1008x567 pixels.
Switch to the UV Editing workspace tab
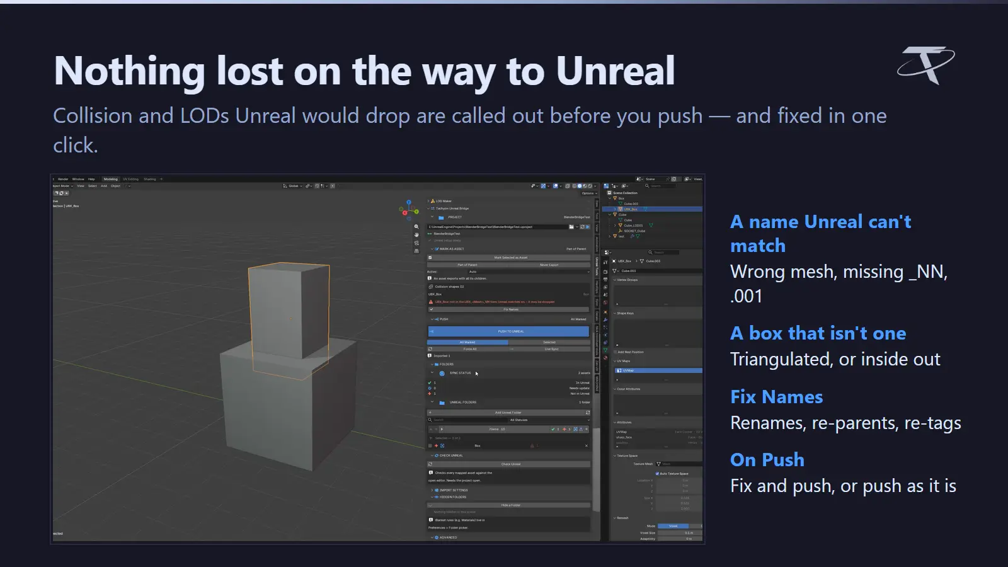(130, 179)
